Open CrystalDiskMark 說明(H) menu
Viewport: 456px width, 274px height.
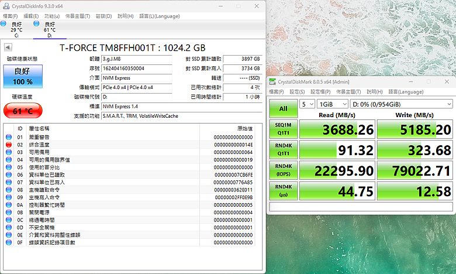pyautogui.click(x=375, y=92)
